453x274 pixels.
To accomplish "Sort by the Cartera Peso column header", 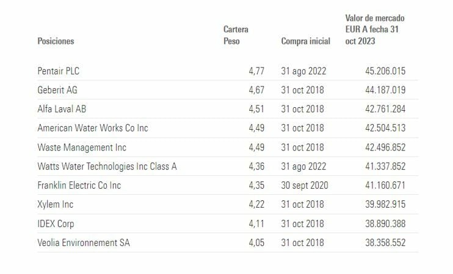I will coord(236,35).
